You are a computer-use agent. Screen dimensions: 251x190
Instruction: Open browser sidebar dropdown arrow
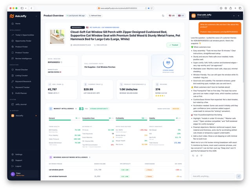(25, 8)
